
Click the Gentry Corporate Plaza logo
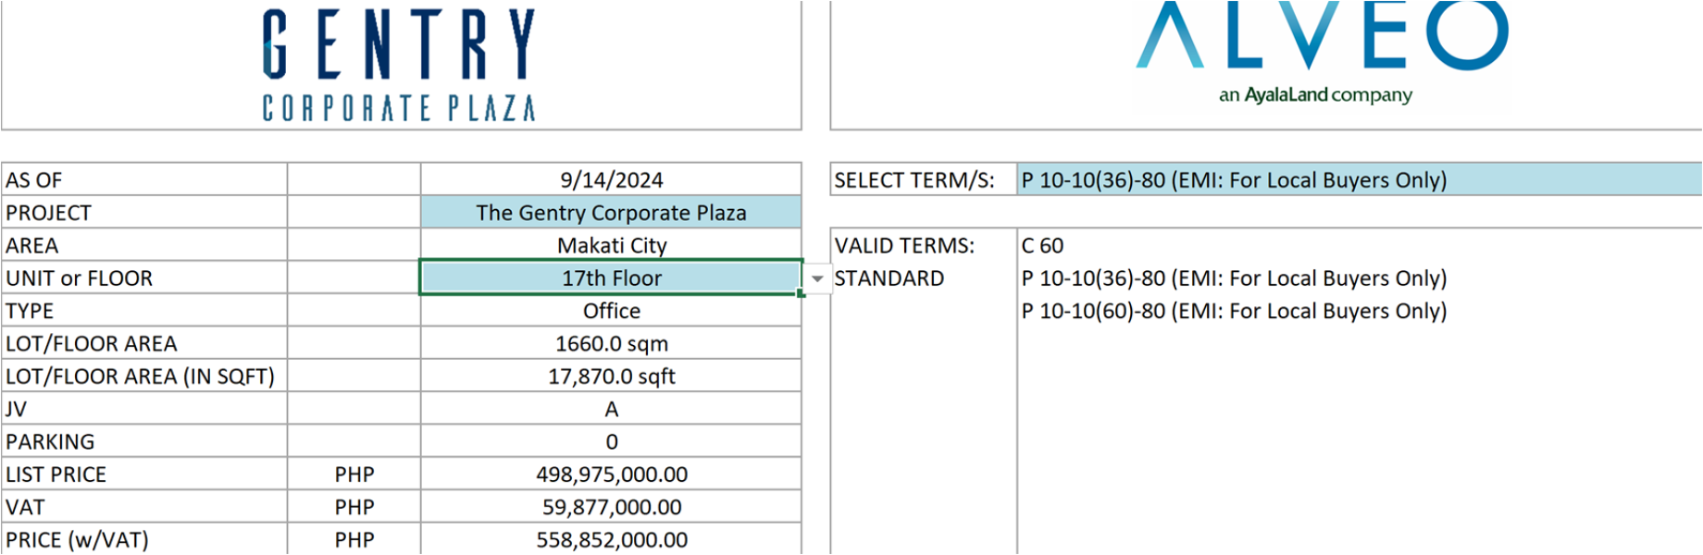[x=399, y=65]
